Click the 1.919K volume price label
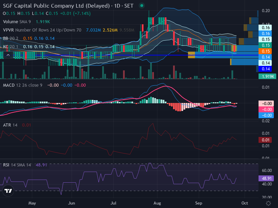278x208 pixels. pos(267,76)
